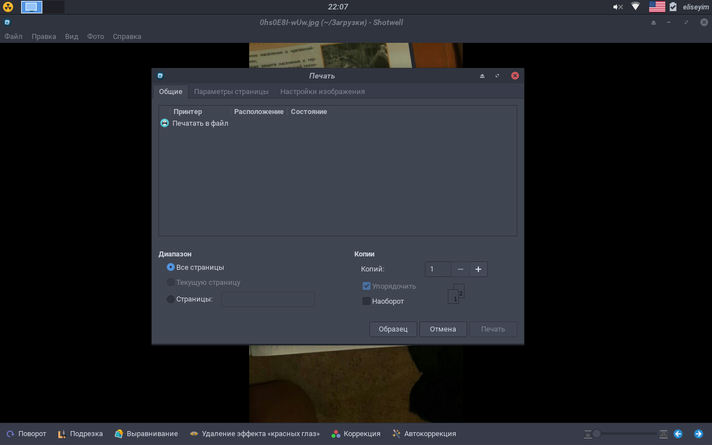Click the copies count field
712x445 pixels.
(438, 269)
